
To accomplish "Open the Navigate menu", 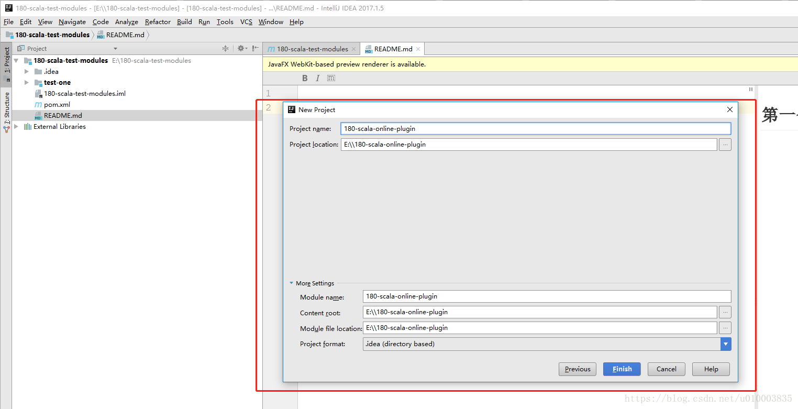I will click(x=72, y=22).
